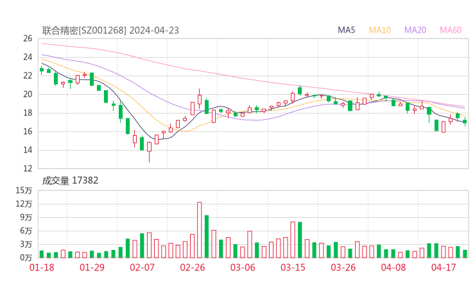Screen dimensions: 475x282
Task: Click the 04-17 date axis label
Action: pos(444,267)
